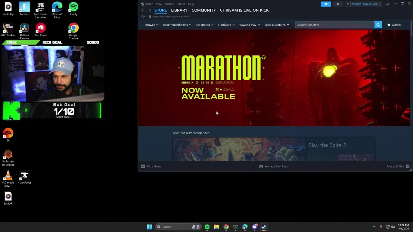This screenshot has height=232, width=413.
Task: Open the Wishlist link
Action: tap(394, 25)
